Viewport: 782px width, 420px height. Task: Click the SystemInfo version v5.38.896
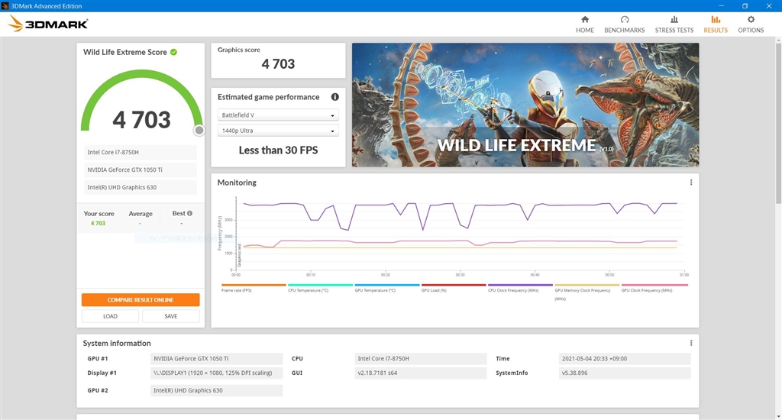[625, 373]
